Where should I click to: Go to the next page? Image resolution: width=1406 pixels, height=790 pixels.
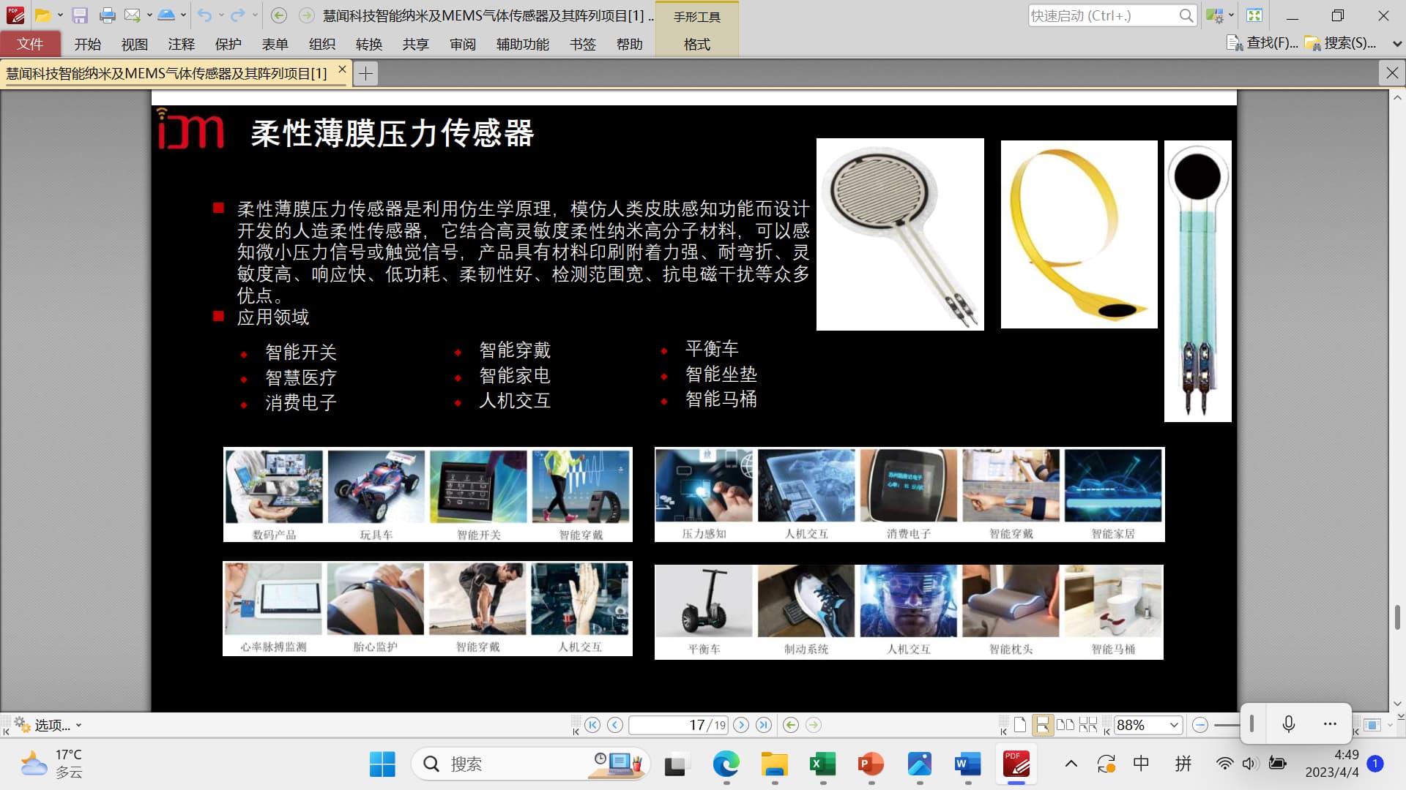tap(741, 725)
